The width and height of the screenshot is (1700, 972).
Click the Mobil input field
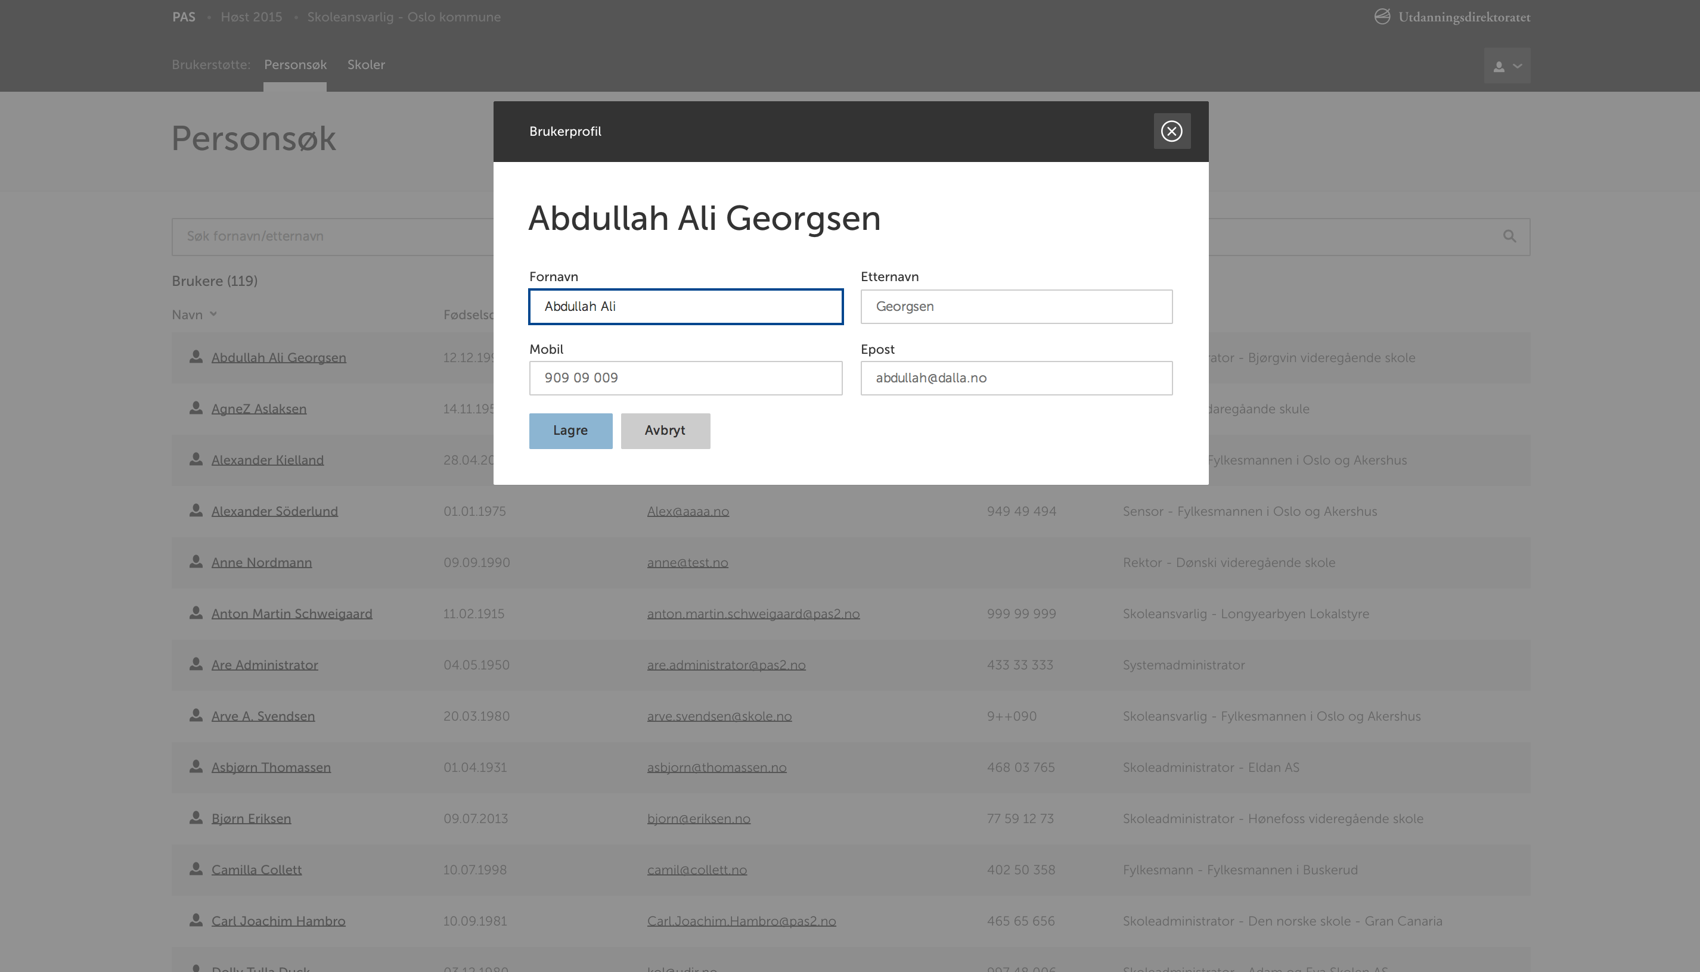[x=685, y=378]
